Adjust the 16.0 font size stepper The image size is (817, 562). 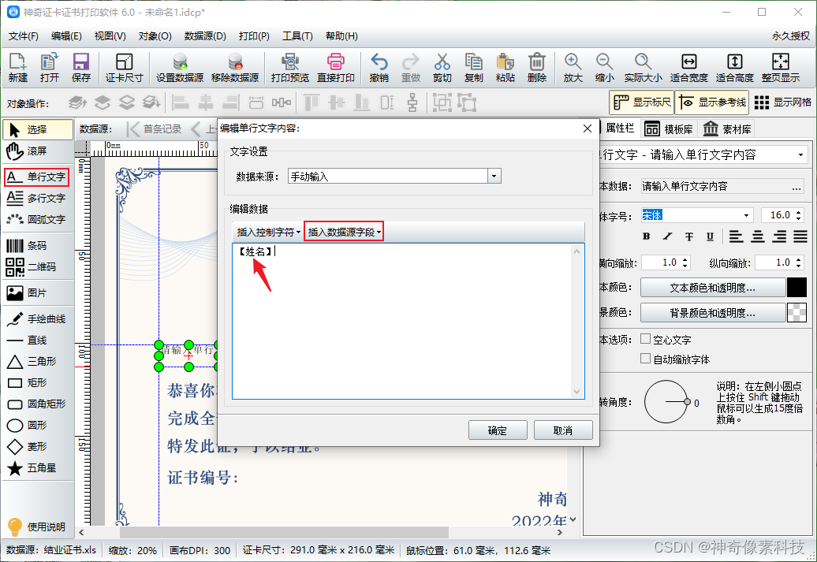(x=799, y=215)
